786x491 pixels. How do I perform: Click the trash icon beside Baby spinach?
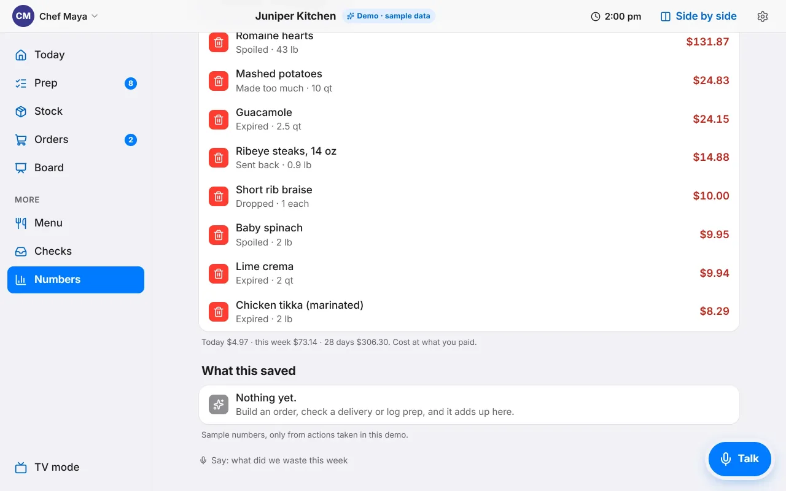219,235
